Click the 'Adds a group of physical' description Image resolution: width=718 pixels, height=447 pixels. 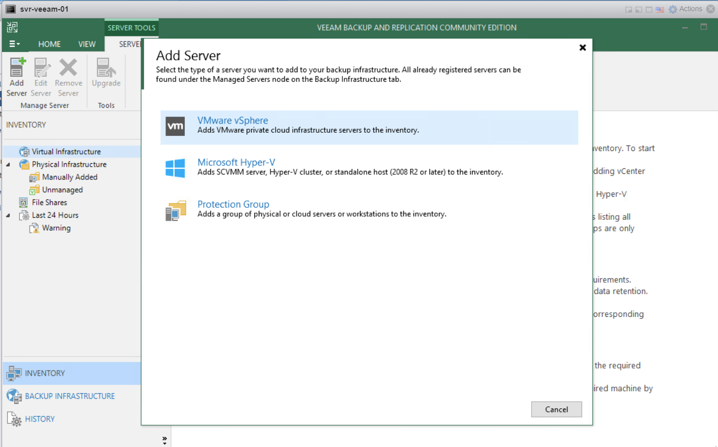(x=322, y=214)
